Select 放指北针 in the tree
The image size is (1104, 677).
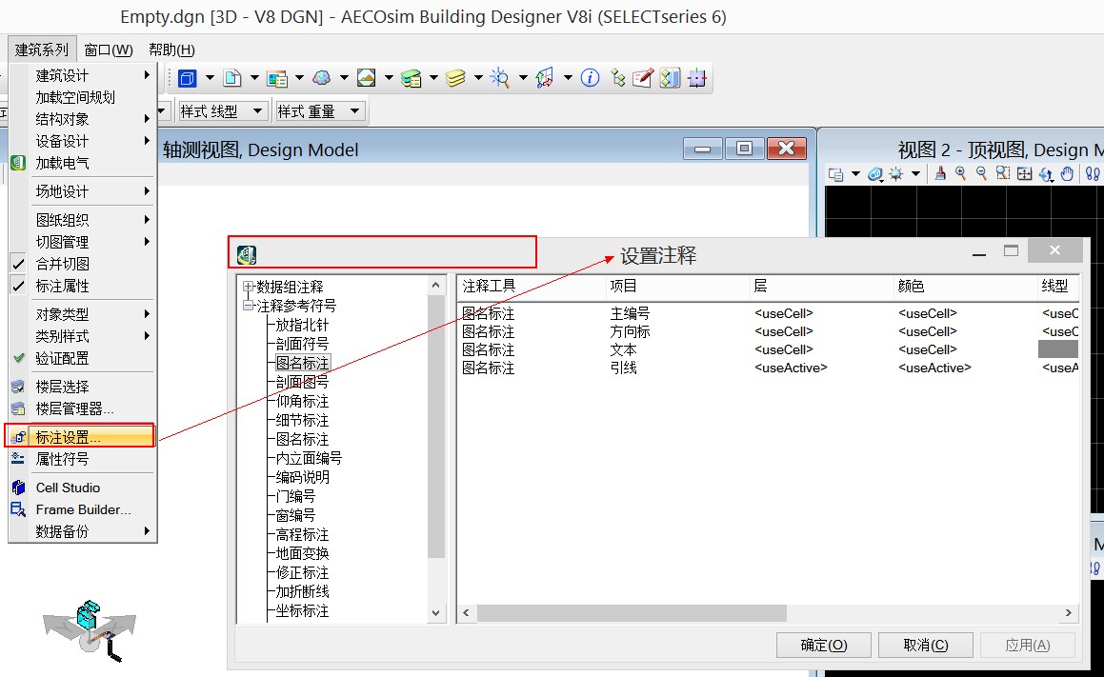pos(302,325)
